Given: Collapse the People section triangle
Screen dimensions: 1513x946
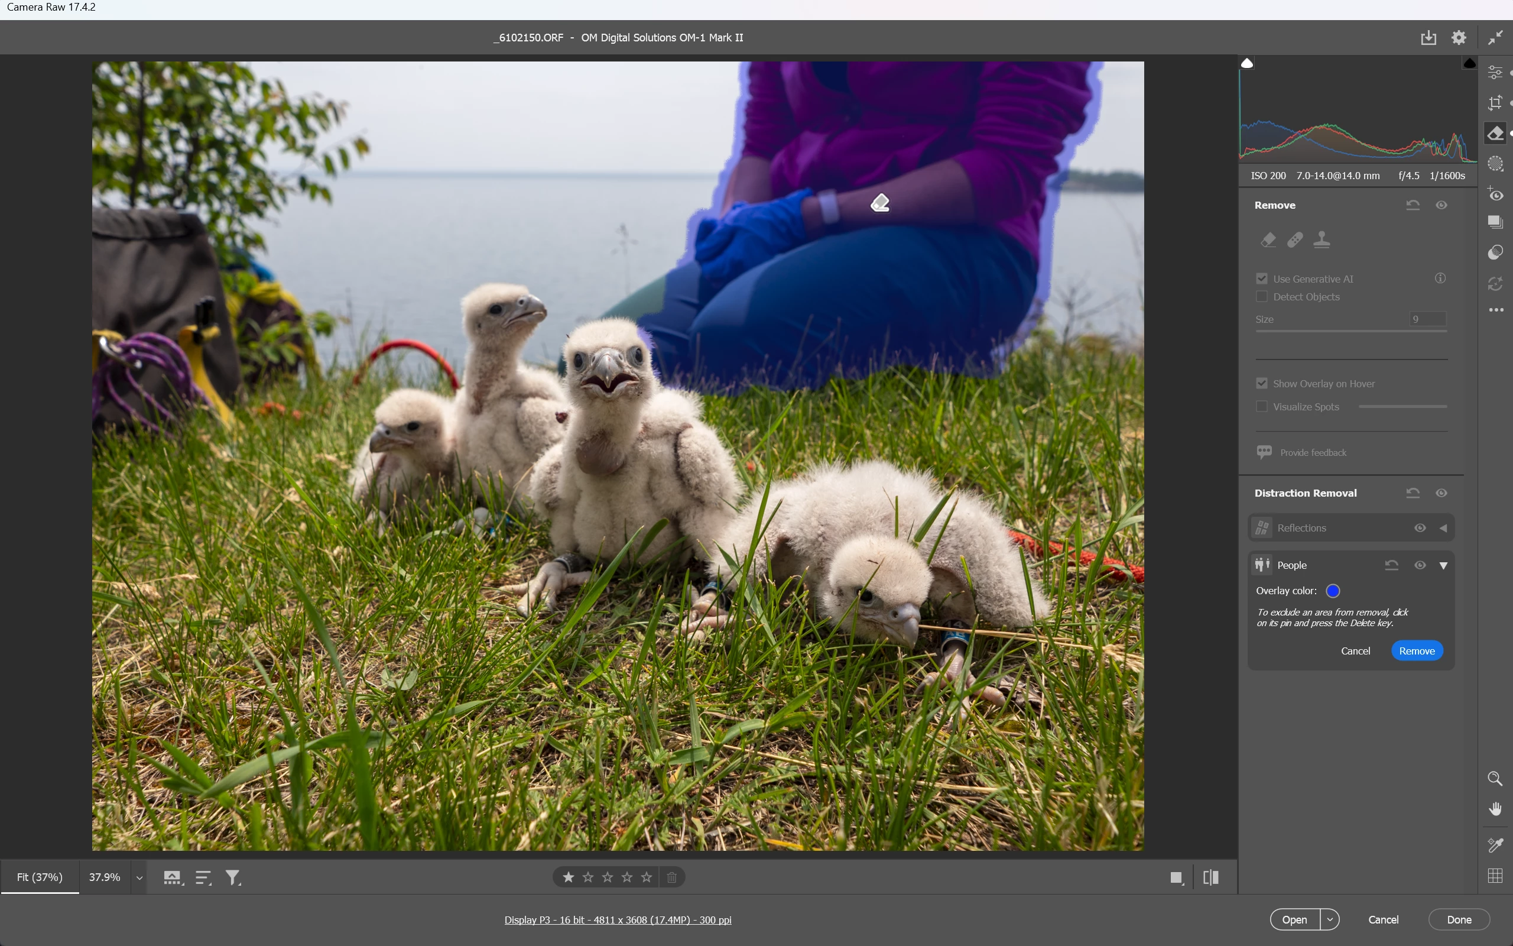Looking at the screenshot, I should coord(1443,566).
